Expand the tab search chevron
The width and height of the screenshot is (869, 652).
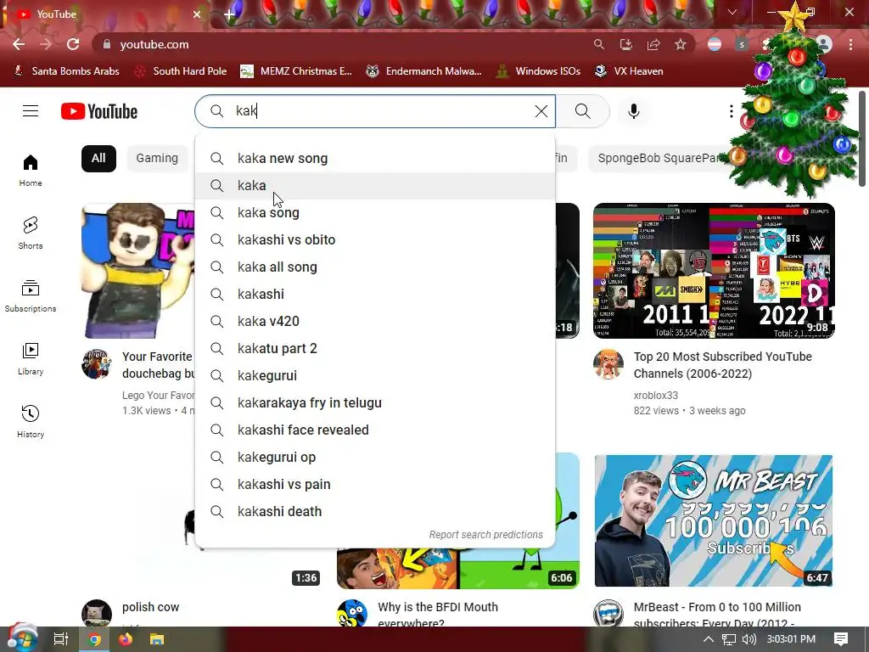coord(732,12)
